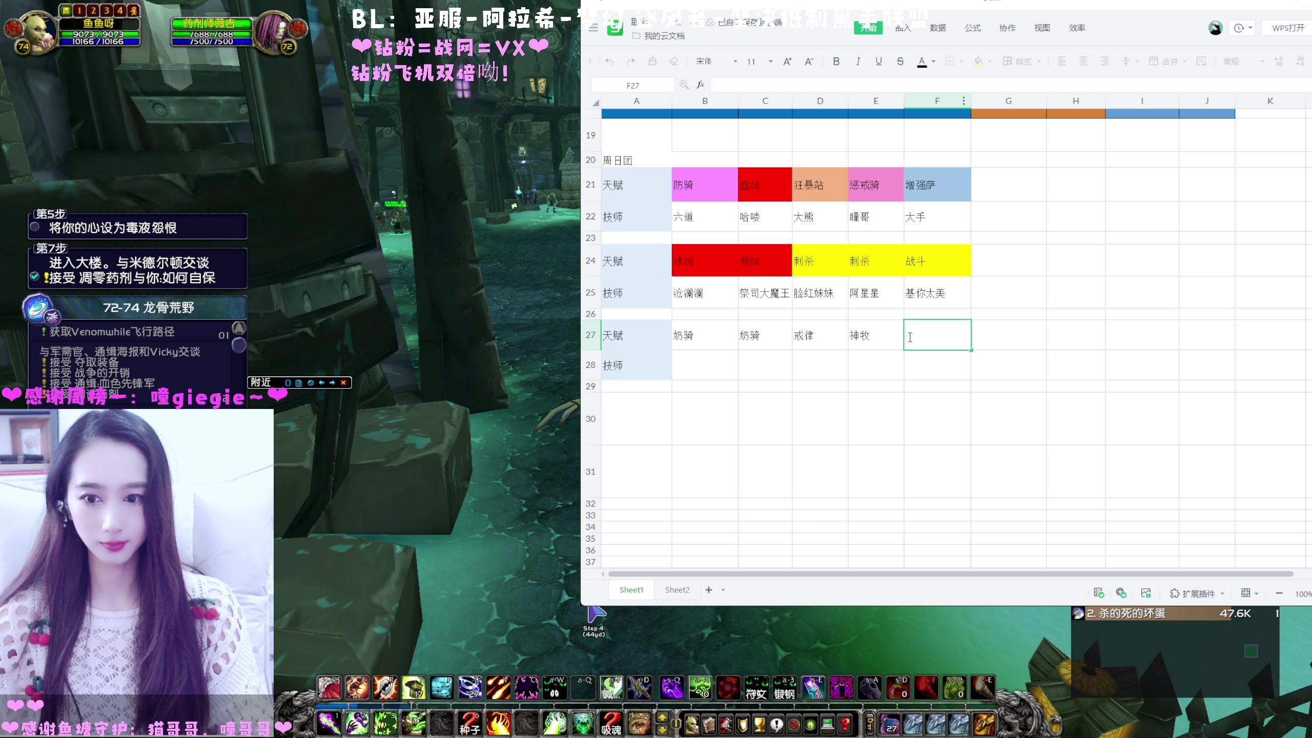This screenshot has width=1312, height=738.
Task: Click the globe check status icon
Action: (x=1121, y=593)
